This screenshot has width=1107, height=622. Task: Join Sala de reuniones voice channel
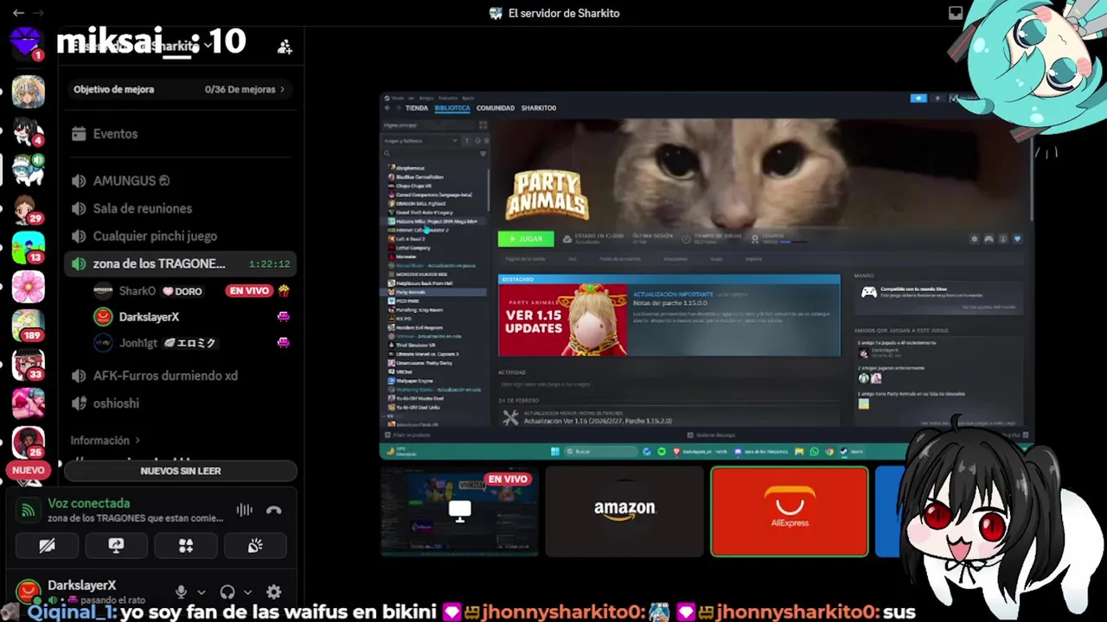[x=181, y=208]
